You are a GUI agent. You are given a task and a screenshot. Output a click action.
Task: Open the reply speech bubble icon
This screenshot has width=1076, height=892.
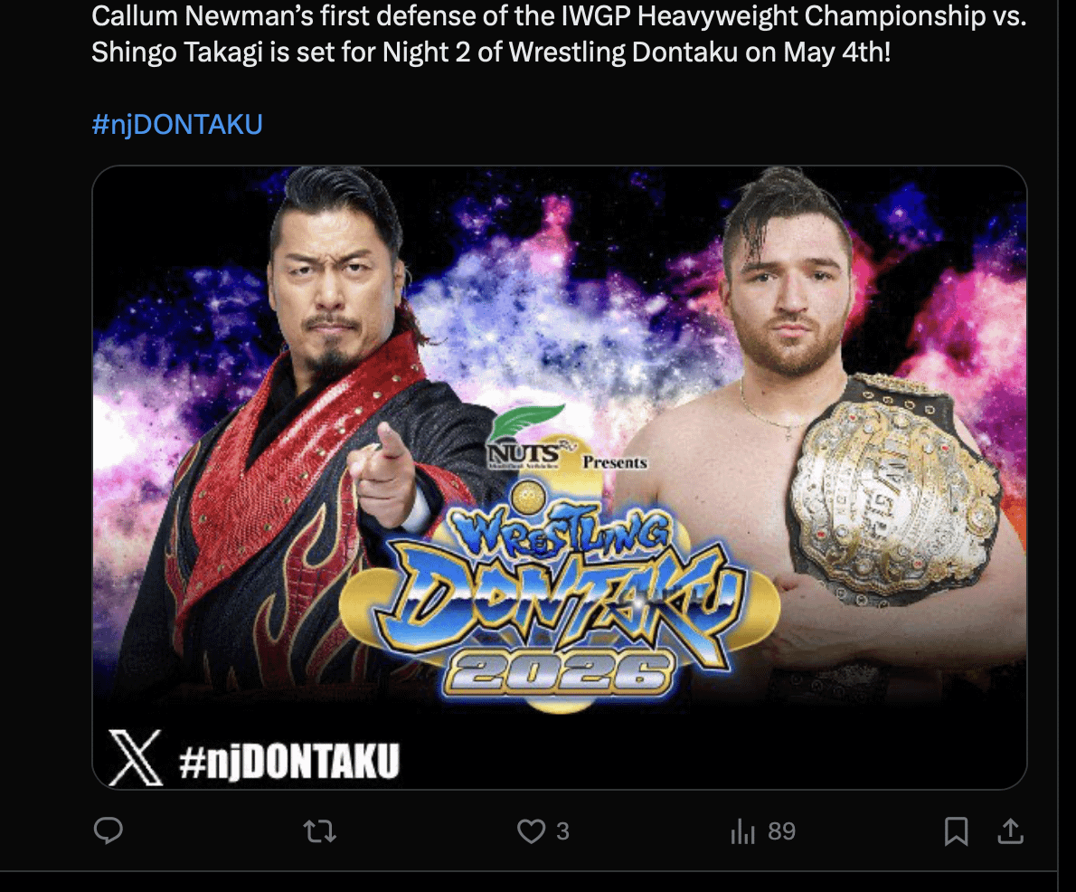pos(109,830)
